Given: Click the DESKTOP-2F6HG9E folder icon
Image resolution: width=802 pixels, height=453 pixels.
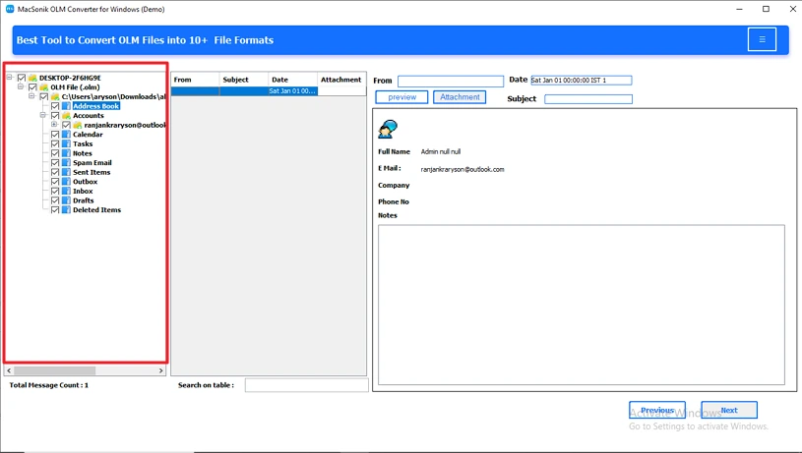Looking at the screenshot, I should coord(32,78).
